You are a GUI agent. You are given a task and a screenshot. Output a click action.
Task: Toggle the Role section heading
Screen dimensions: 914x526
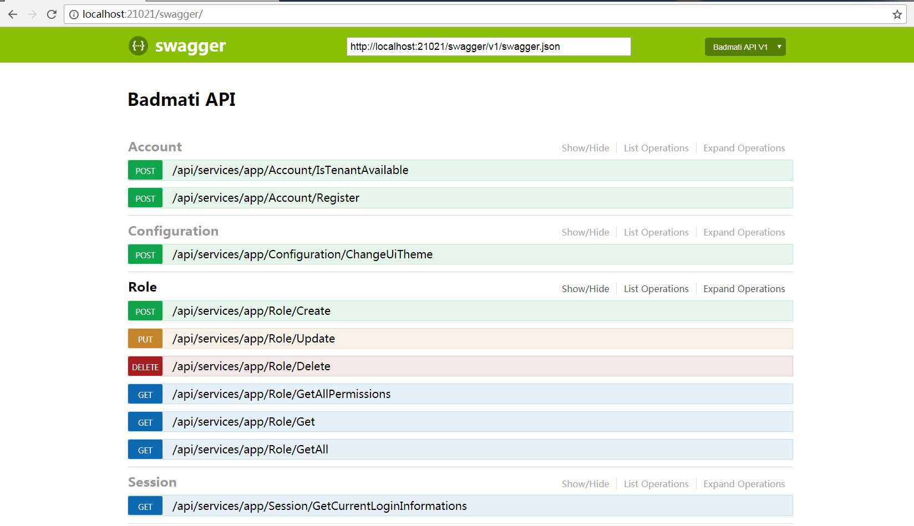pos(143,287)
